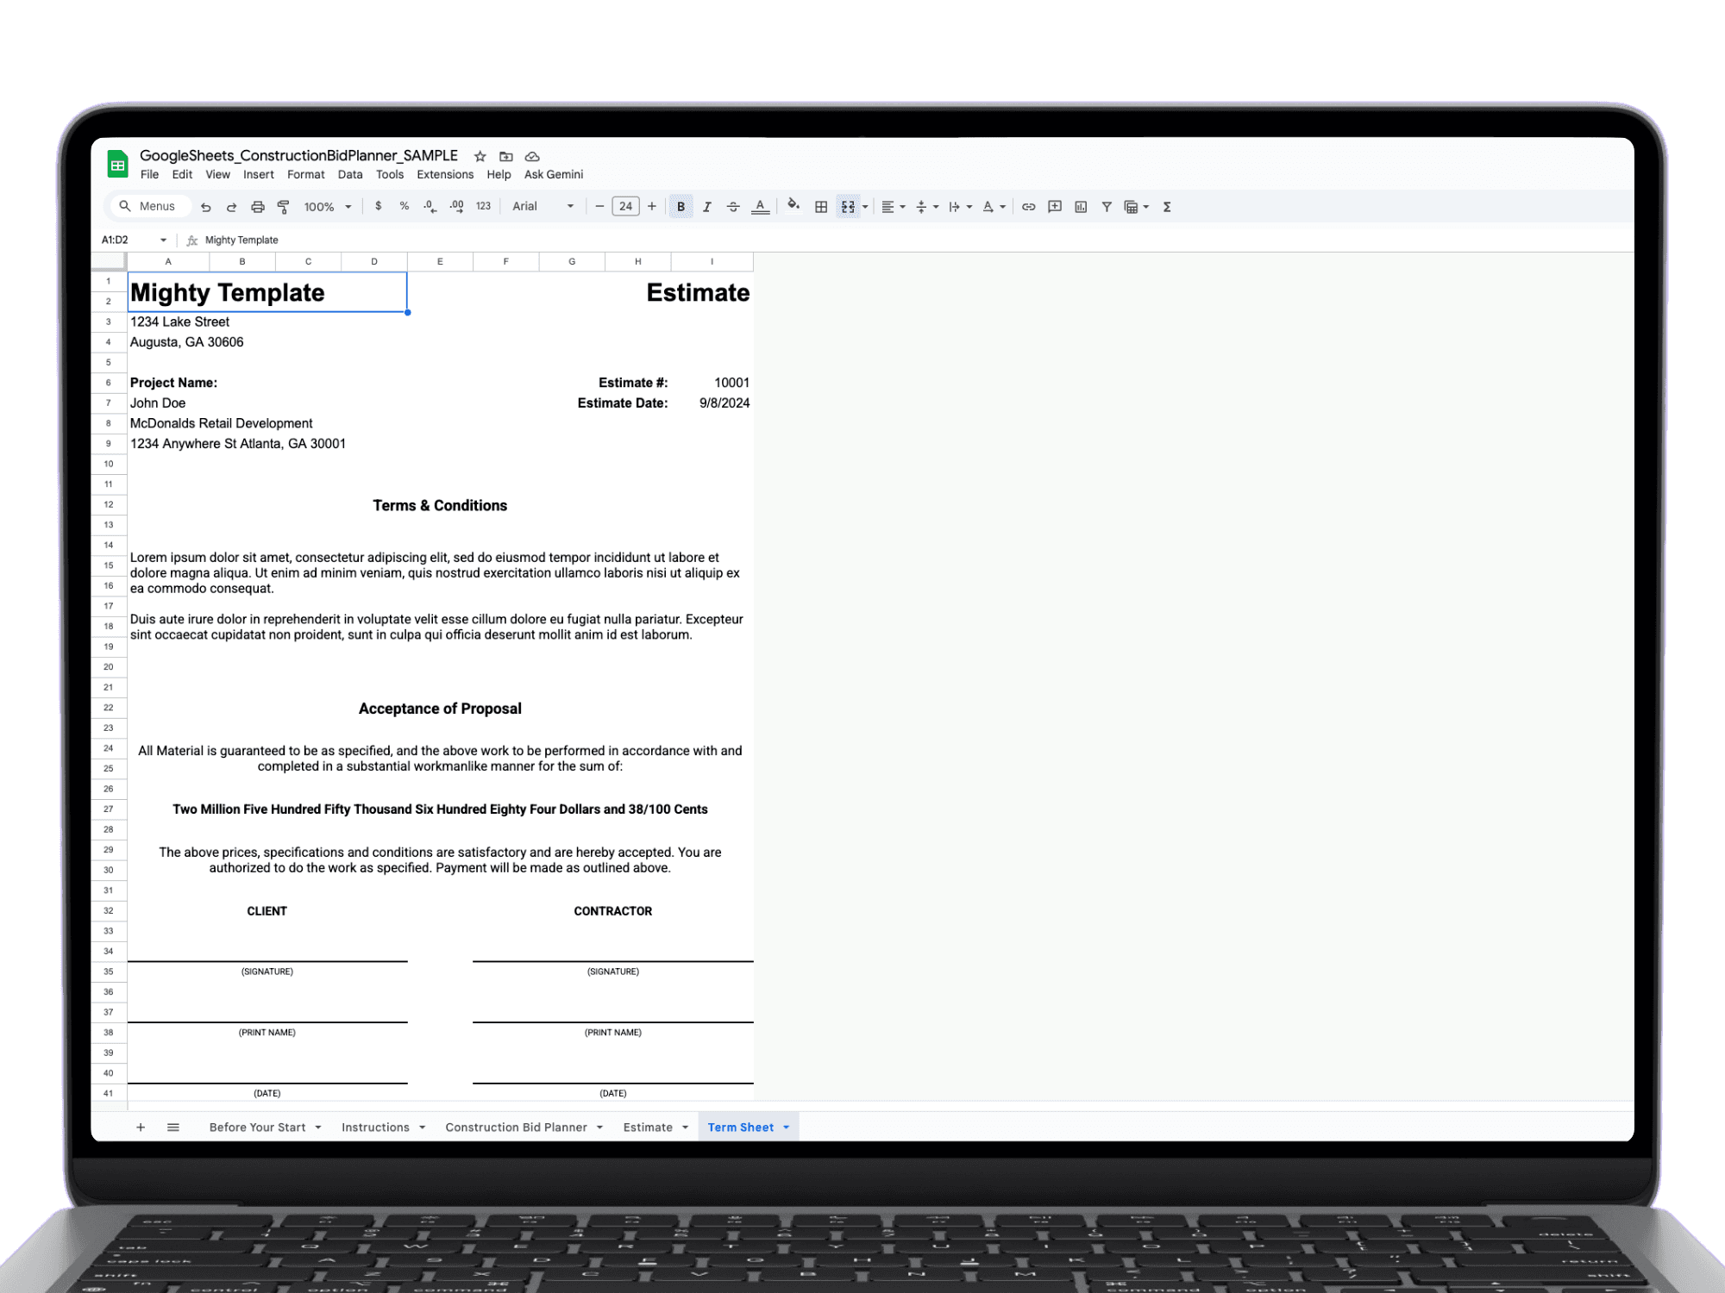Switch to Construction Bid Planner tab

pos(516,1127)
